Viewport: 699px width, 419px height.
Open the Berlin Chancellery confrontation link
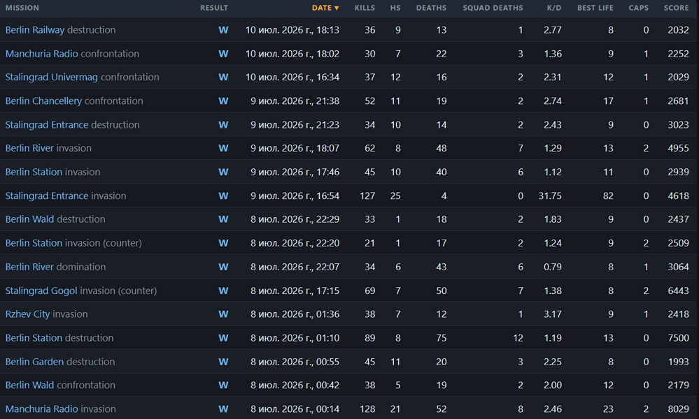pos(74,101)
